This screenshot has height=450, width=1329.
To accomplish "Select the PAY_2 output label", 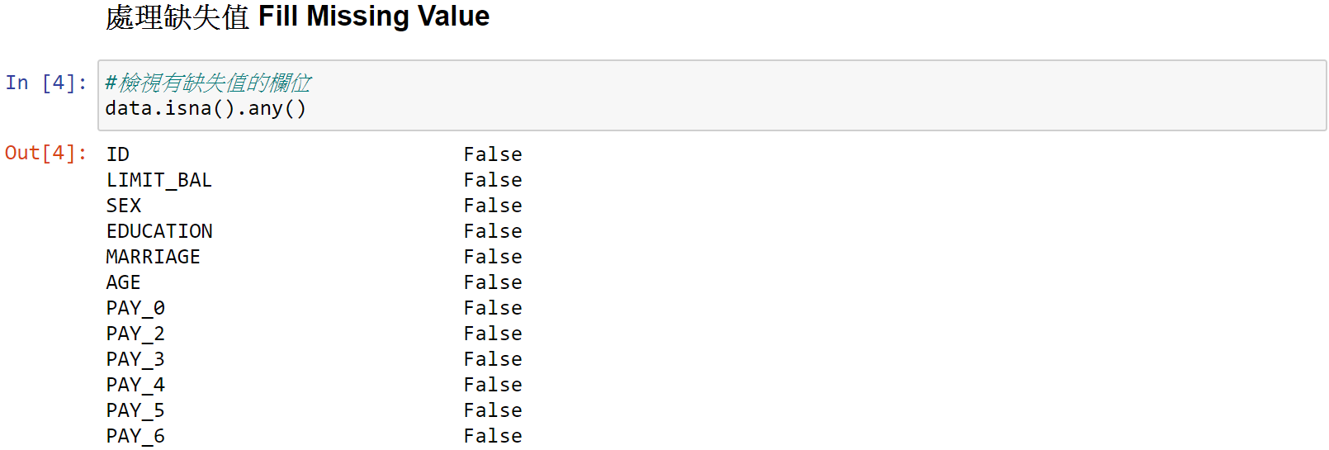I will [x=135, y=334].
